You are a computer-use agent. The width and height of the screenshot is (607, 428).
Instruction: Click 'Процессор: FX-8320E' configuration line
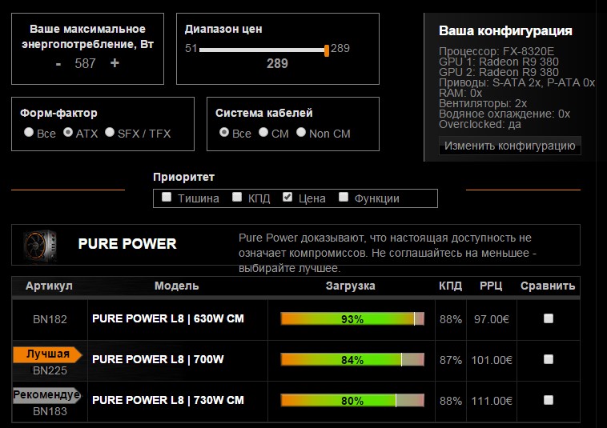click(x=496, y=51)
